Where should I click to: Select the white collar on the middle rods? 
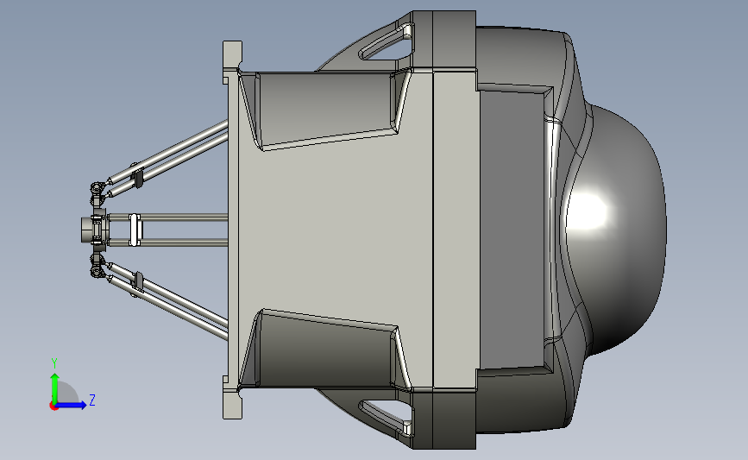coord(135,230)
